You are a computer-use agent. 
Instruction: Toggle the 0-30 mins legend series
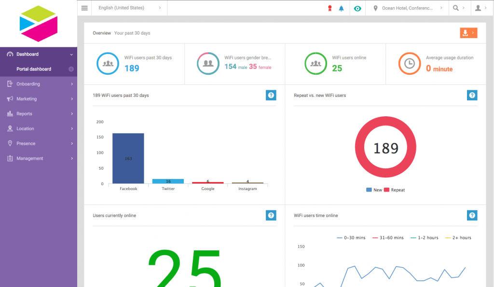pos(351,238)
